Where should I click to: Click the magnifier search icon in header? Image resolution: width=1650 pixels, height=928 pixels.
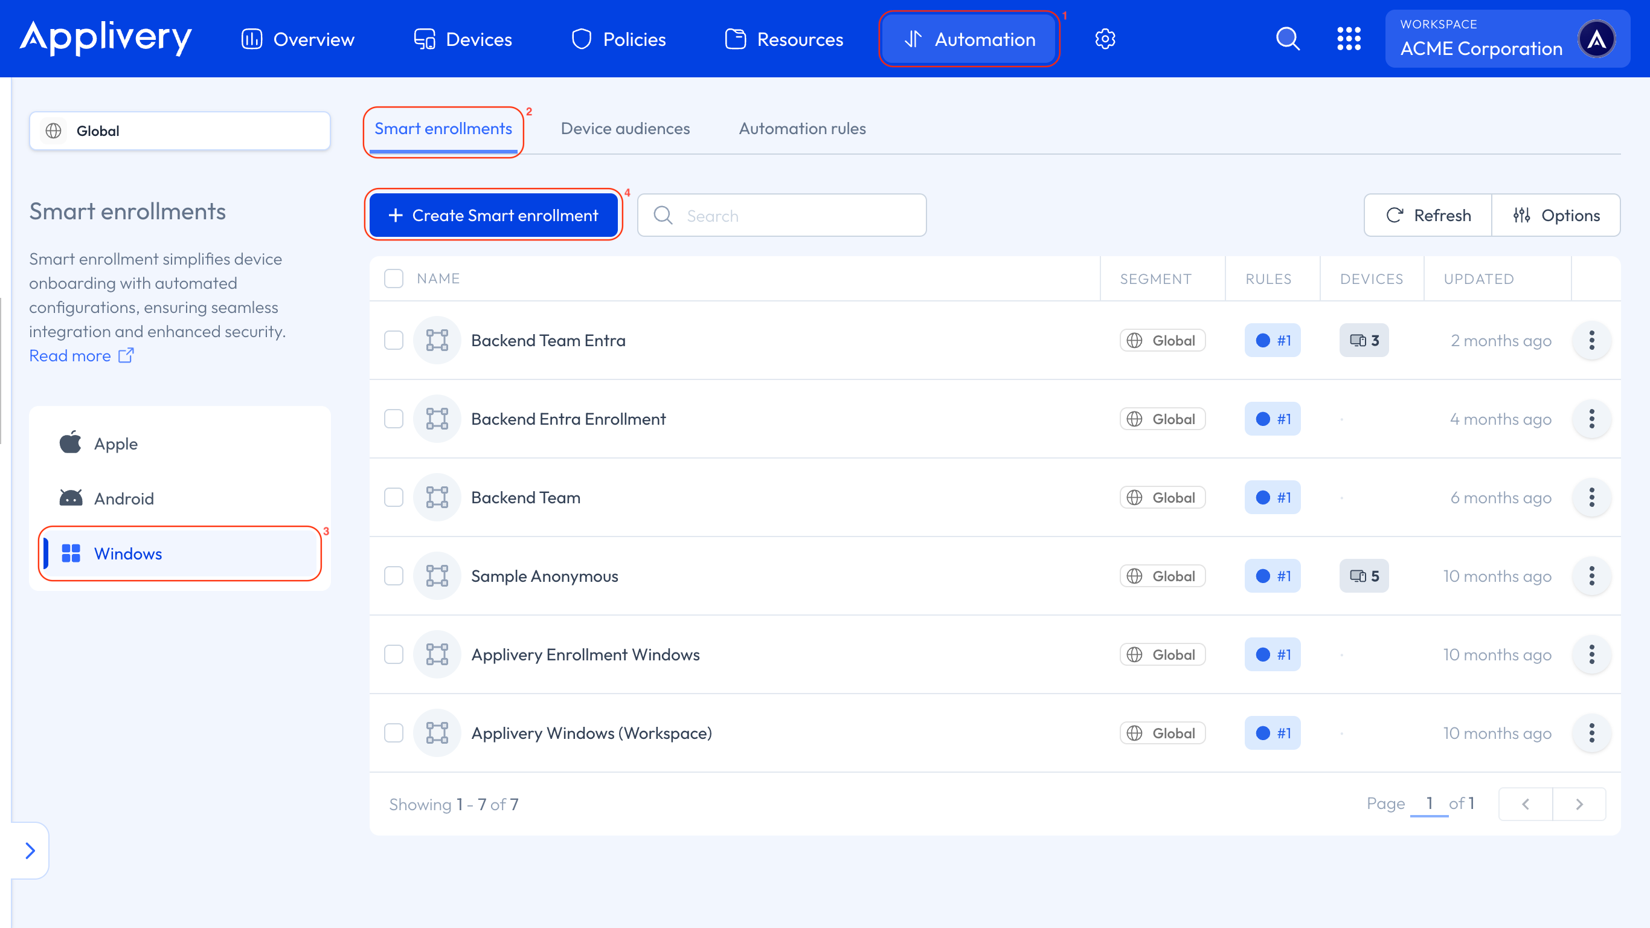pos(1288,39)
